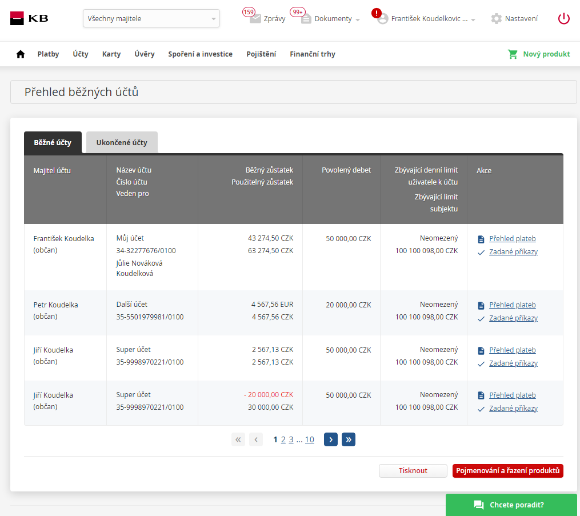Click the red power logout icon
580x516 pixels.
[563, 18]
